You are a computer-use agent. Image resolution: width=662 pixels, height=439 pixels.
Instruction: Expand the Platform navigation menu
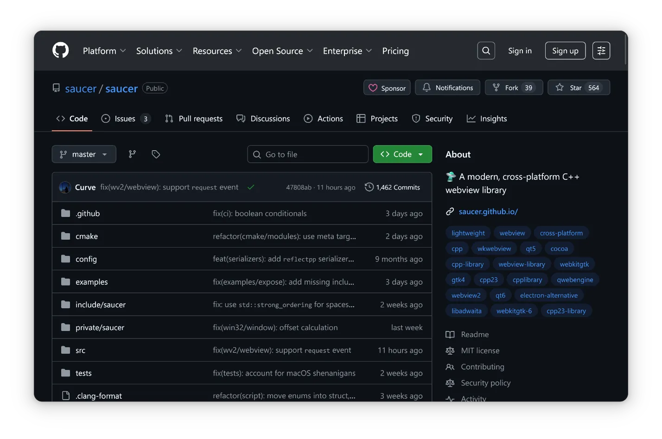tap(104, 51)
